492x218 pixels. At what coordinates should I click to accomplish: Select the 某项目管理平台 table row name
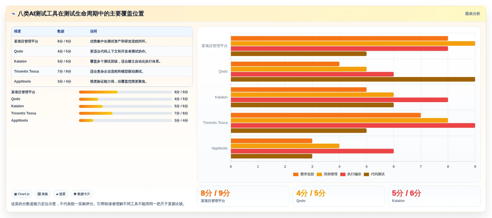26,42
